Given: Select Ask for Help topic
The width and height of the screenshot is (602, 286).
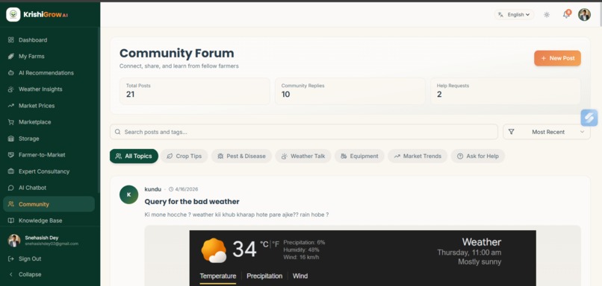Looking at the screenshot, I should pos(477,156).
